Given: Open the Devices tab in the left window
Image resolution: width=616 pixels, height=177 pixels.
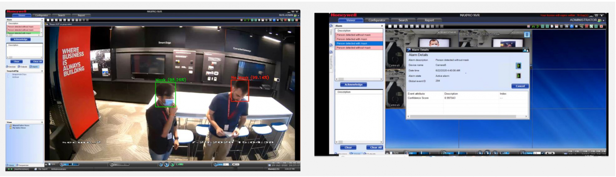Looking at the screenshot, I should coord(11,66).
